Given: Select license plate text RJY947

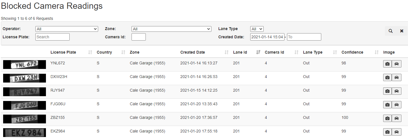Looking at the screenshot, I should (58, 90).
